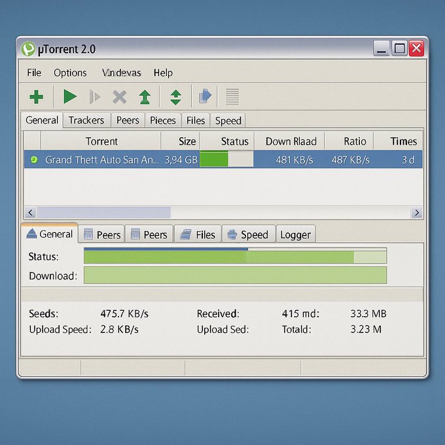Click the horizontal scrollbar thumb

tap(104, 213)
